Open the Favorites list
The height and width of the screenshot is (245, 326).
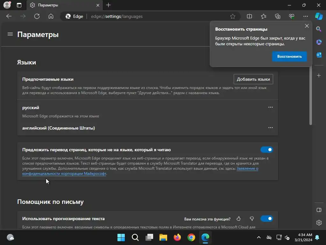263,16
